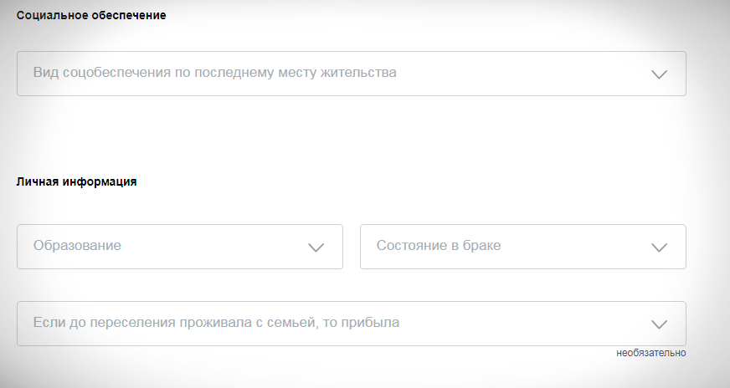
Task: Click the Социальное обеспечение section heading
Action: [x=91, y=16]
